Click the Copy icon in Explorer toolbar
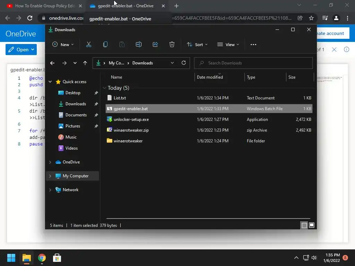 [105, 45]
